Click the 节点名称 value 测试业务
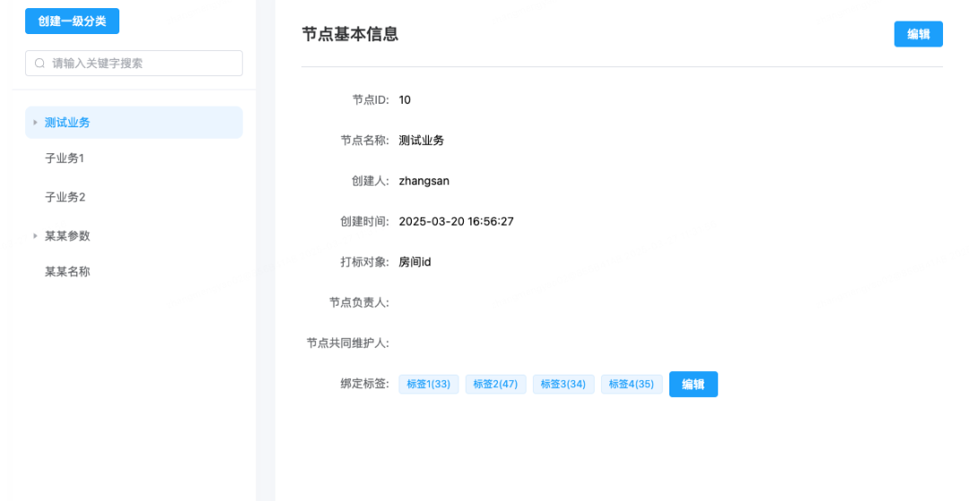This screenshot has width=969, height=501. (422, 141)
